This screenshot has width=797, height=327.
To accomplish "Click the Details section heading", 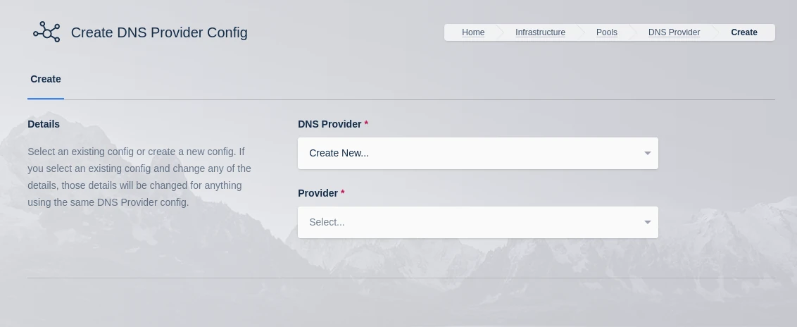I will [x=44, y=124].
